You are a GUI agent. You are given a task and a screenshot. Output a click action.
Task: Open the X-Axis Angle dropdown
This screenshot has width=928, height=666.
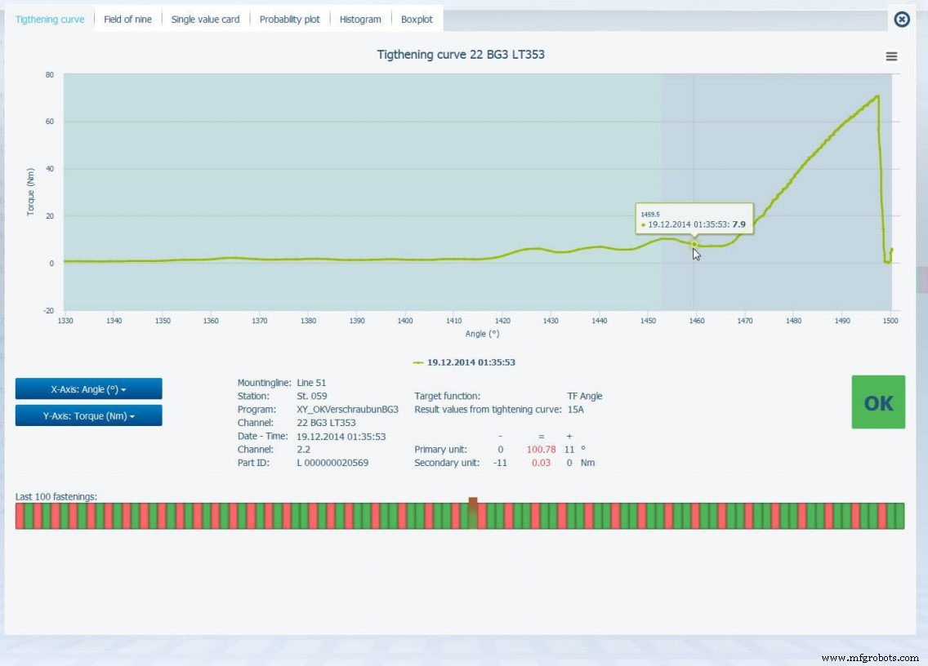(88, 388)
